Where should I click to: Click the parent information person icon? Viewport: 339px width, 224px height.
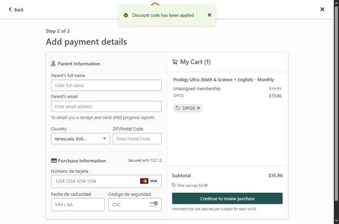point(53,64)
